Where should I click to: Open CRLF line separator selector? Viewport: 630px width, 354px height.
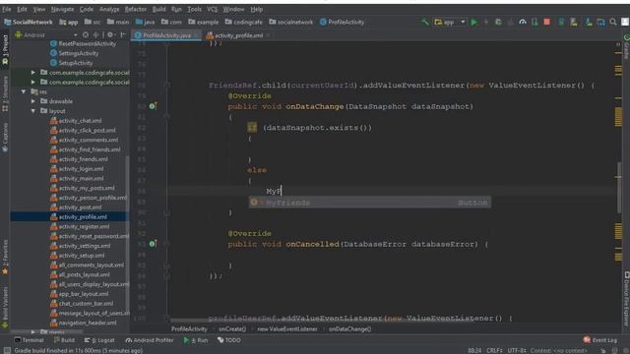[494, 350]
